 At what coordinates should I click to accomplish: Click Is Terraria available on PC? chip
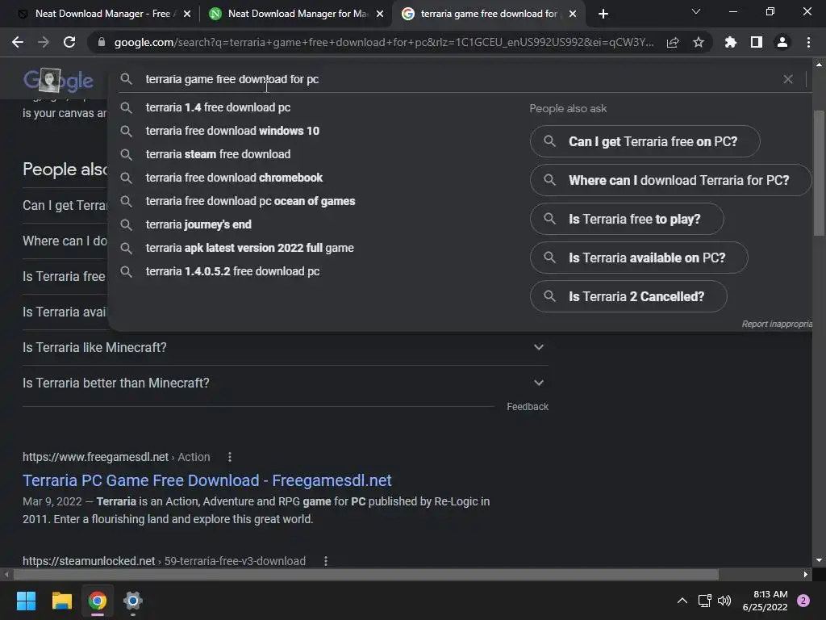click(x=639, y=258)
